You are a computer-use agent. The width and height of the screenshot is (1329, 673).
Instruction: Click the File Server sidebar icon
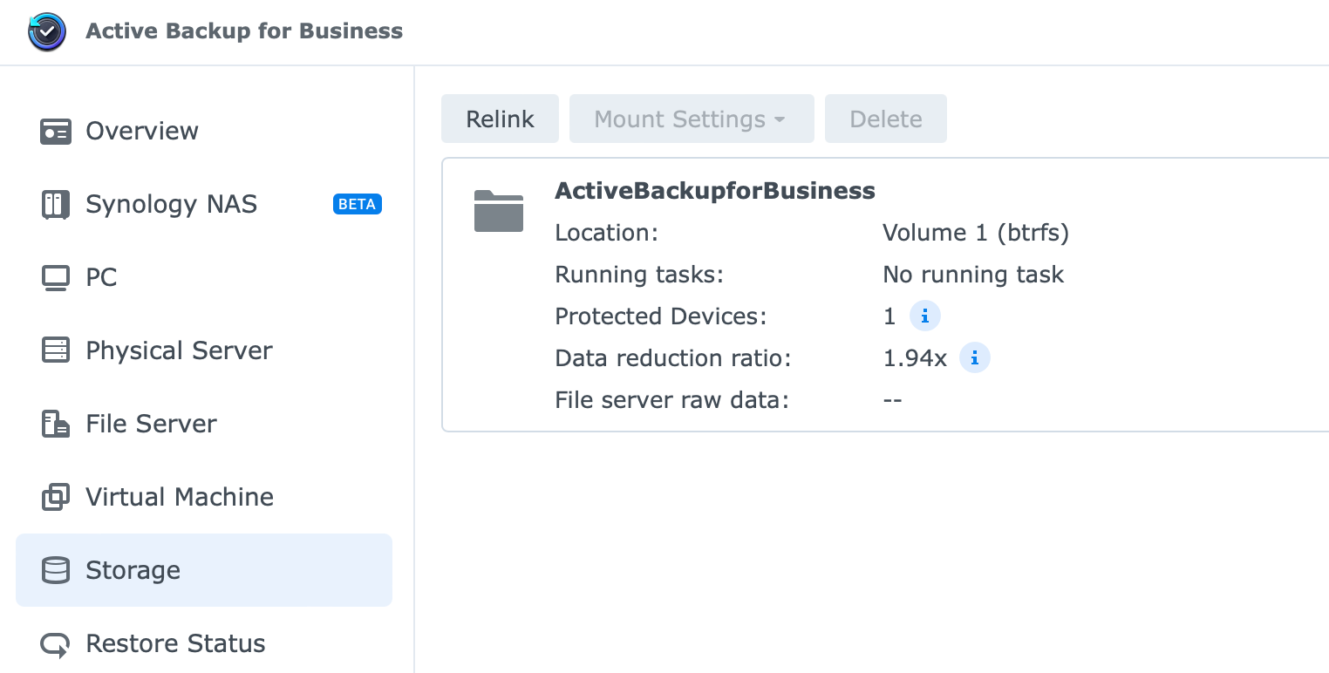(56, 424)
